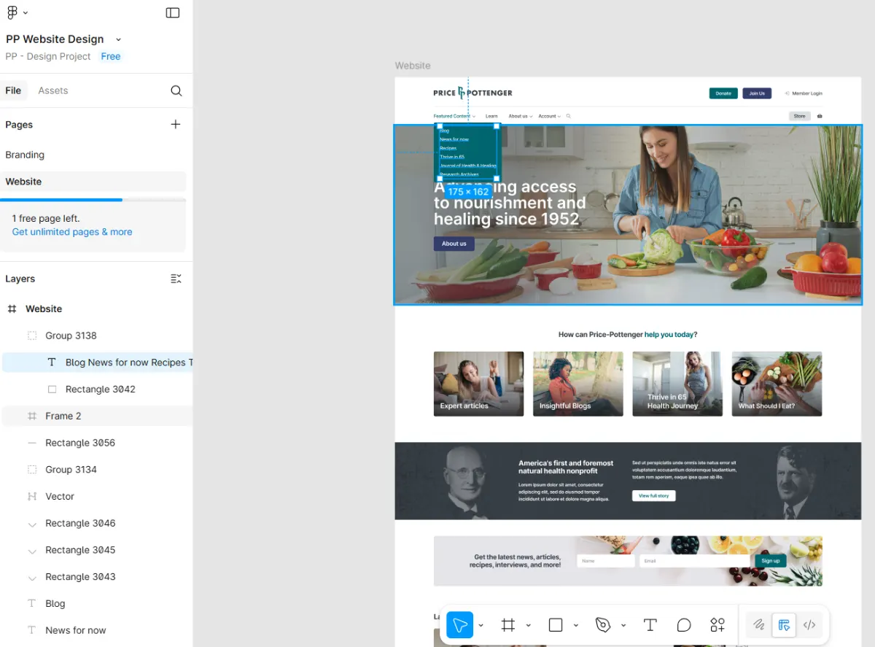Switch to Dev Mode
Viewport: 875px width, 647px height.
coord(809,625)
